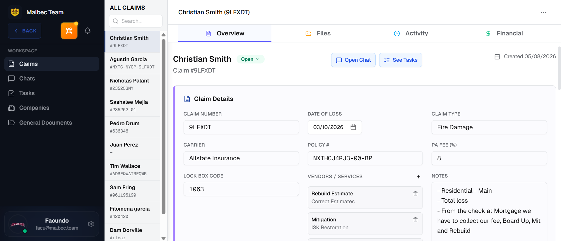
Task: Delete the Rebuild Estimate vendor
Action: [415, 194]
